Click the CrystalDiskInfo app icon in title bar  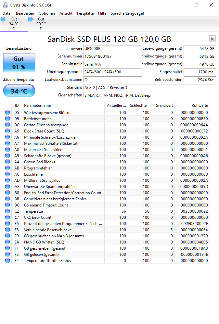click(x=6, y=5)
